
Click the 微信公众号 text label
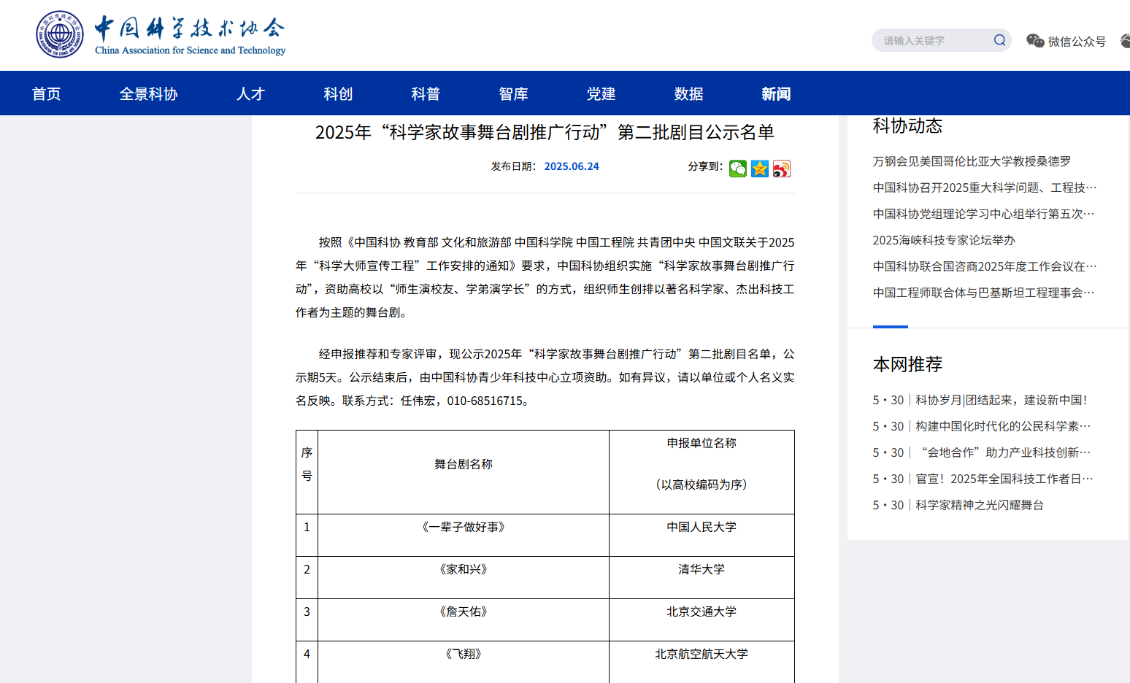tap(1077, 42)
